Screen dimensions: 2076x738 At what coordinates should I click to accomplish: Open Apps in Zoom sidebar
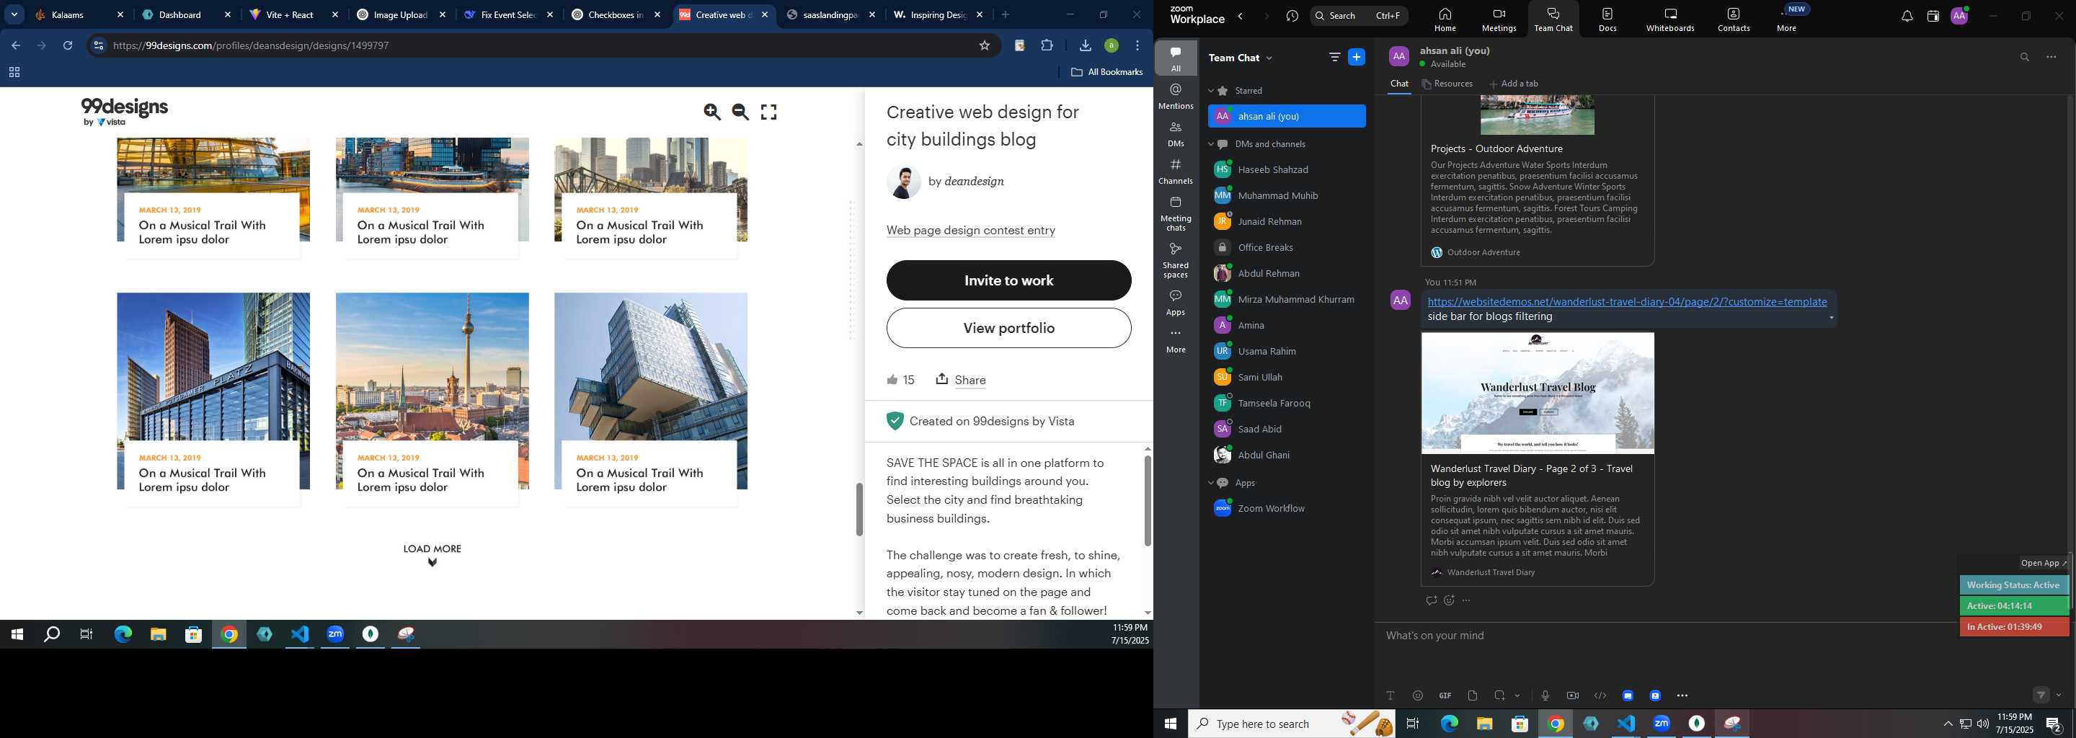click(1176, 303)
